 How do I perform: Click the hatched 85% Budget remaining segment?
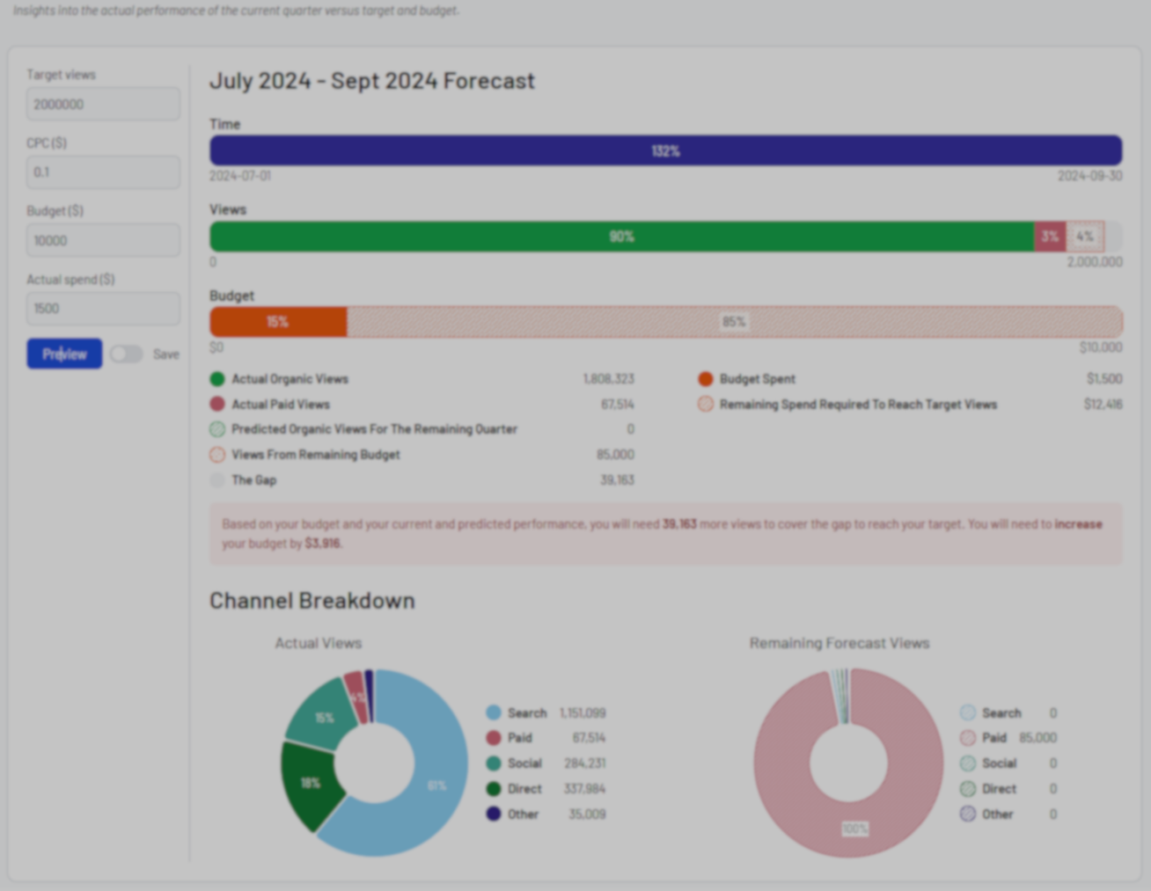(x=735, y=322)
